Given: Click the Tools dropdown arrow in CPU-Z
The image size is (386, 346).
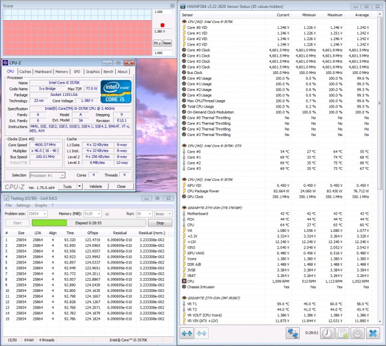Looking at the screenshot, I should (x=79, y=186).
